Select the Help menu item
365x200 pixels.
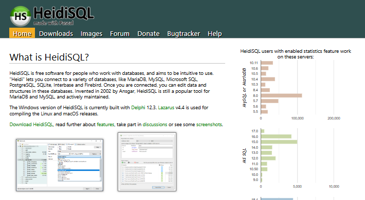point(214,34)
